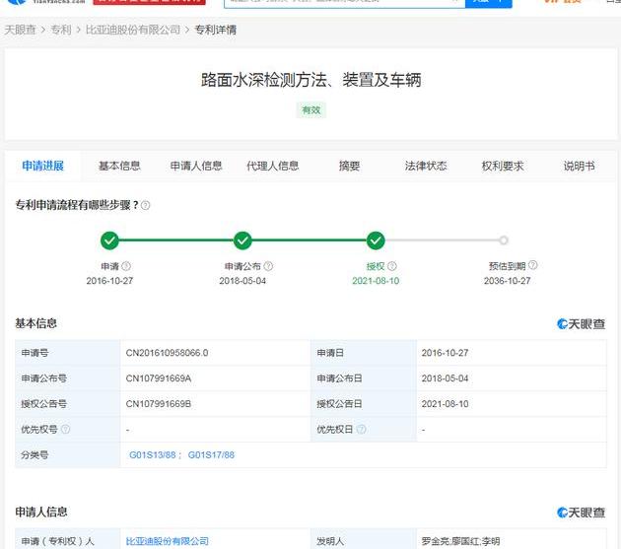Open the 代理人信息 tab

272,166
